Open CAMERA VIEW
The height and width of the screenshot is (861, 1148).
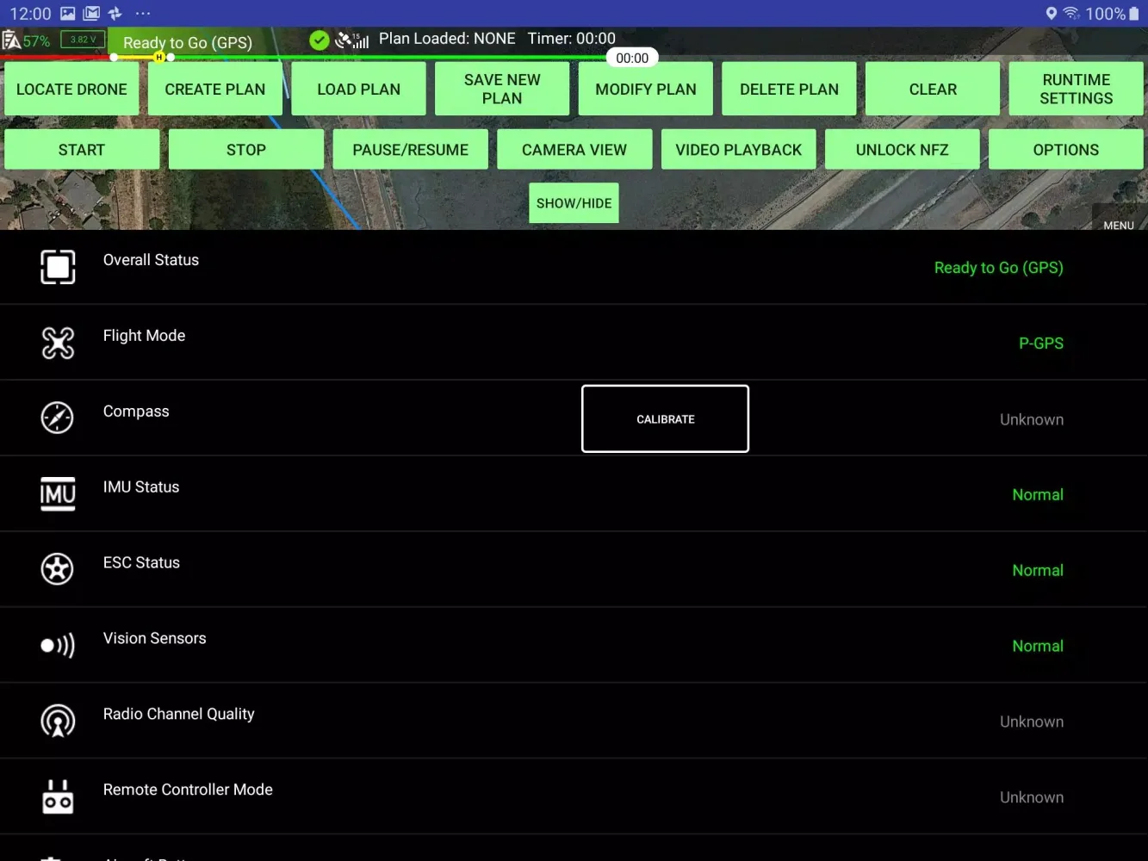[574, 149]
